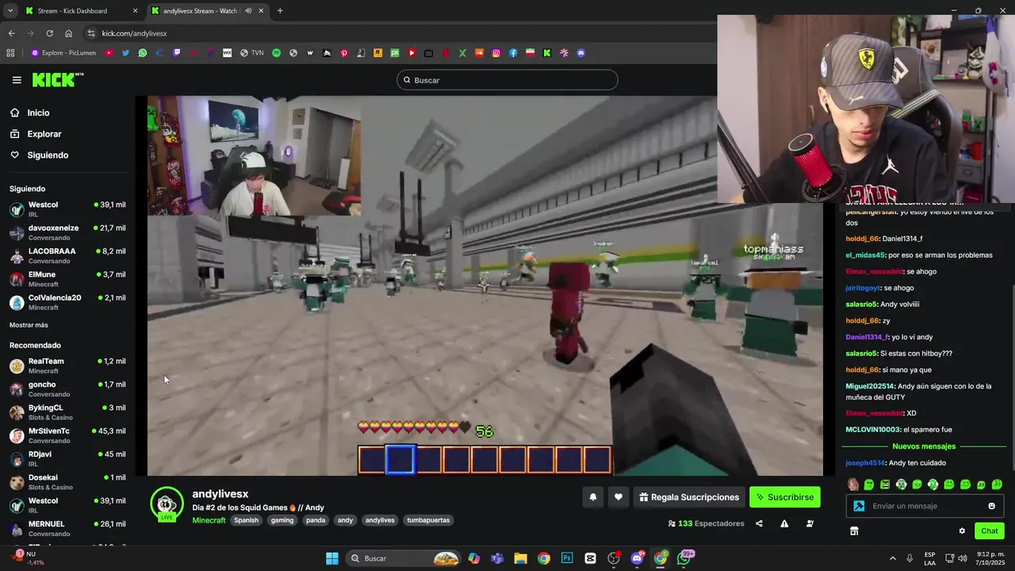This screenshot has height=571, width=1015.
Task: Open the Discord bookmark icon
Action: 581,53
